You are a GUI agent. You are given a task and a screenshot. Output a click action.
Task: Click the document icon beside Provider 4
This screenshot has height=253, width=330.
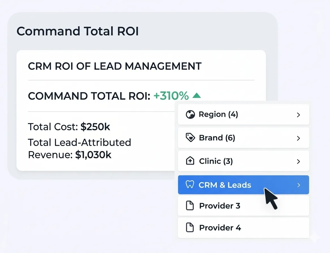point(190,228)
